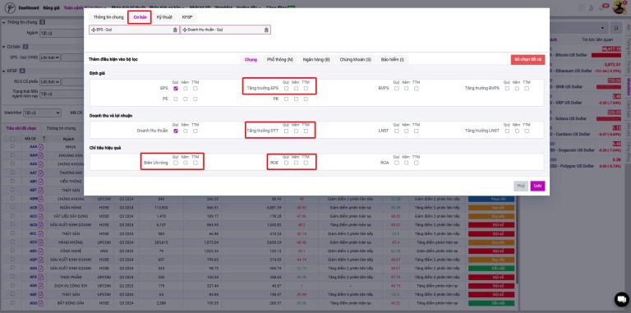
Task: Open the right panel's top dropdown arrow
Action: tap(602, 28)
